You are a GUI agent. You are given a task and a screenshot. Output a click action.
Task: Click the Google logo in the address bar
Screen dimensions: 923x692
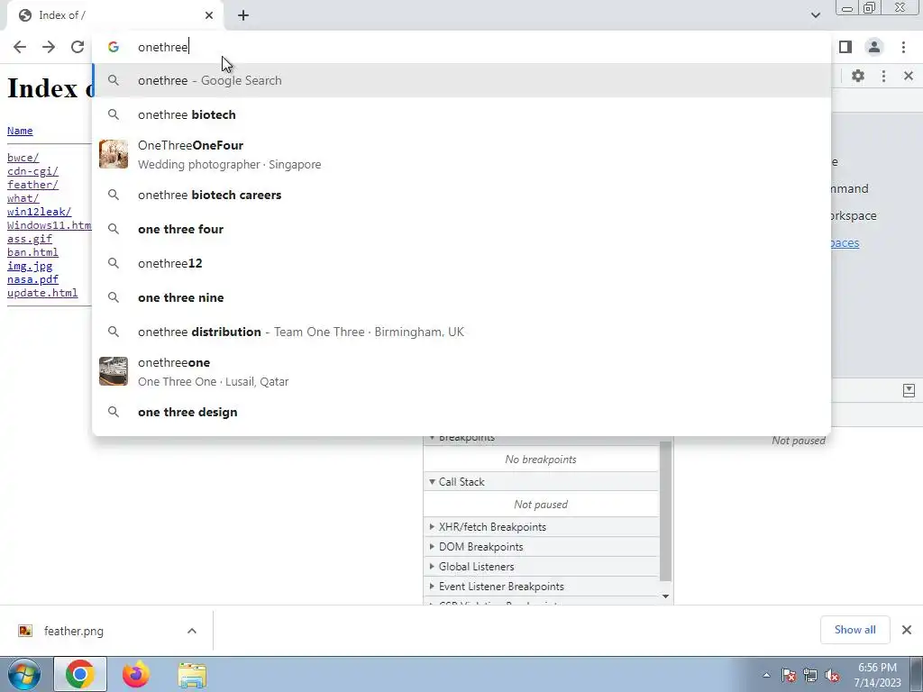tap(114, 47)
